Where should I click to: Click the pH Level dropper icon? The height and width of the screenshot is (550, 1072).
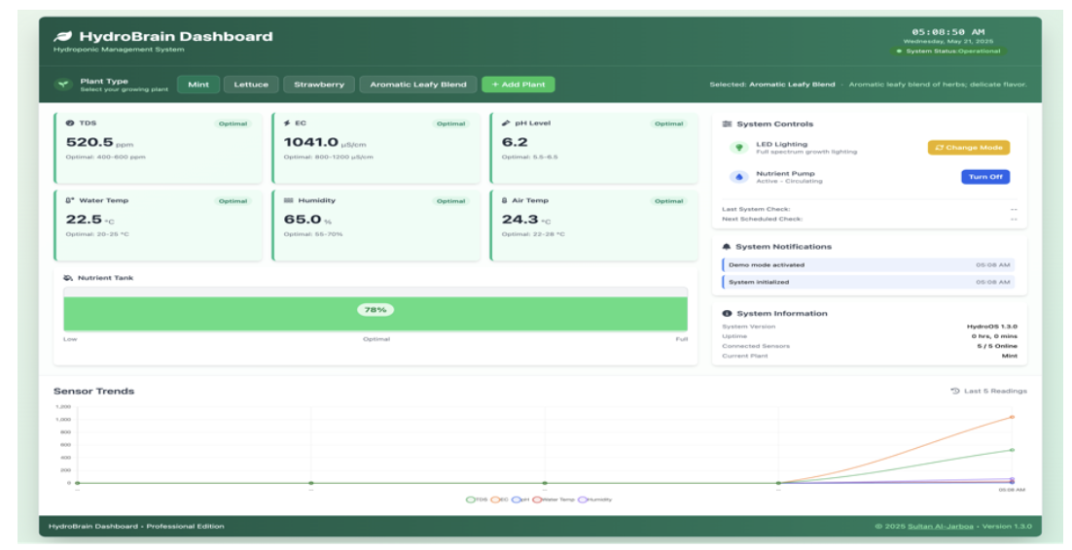[506, 123]
